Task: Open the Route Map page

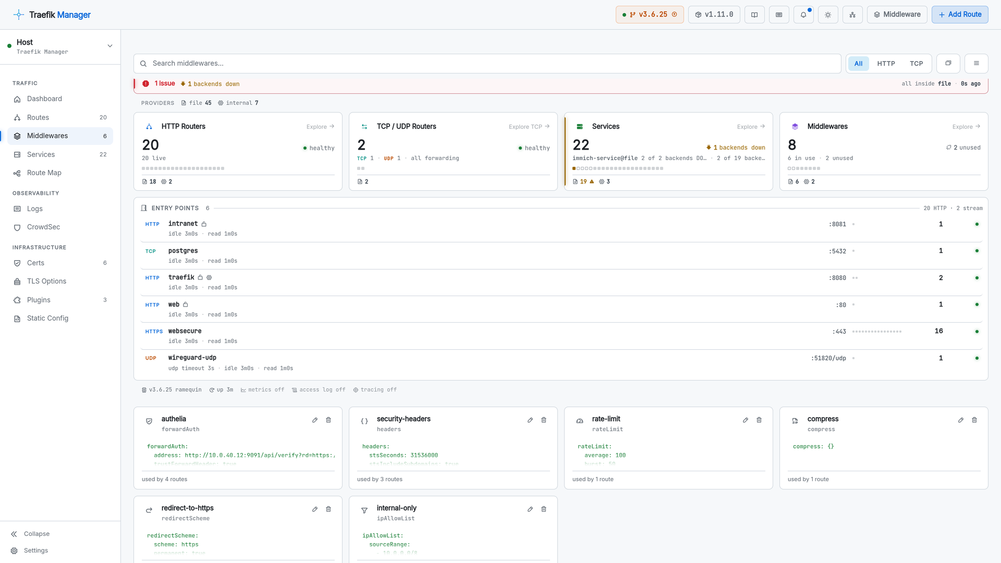Action: point(60,173)
